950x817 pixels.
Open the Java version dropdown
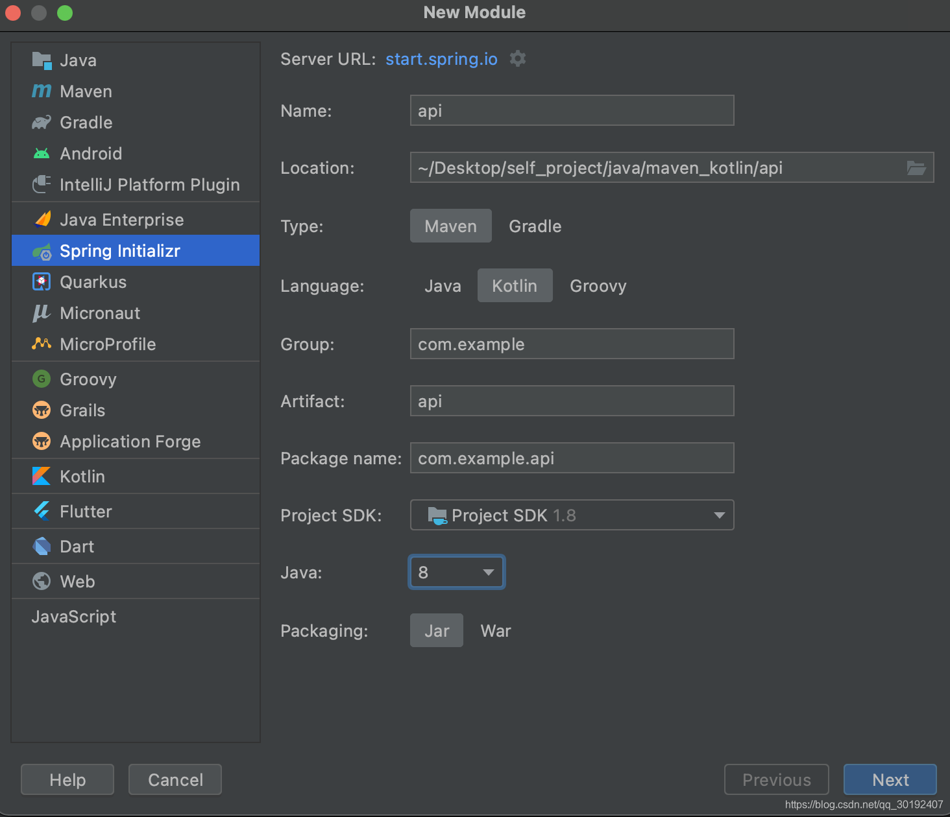(x=457, y=572)
